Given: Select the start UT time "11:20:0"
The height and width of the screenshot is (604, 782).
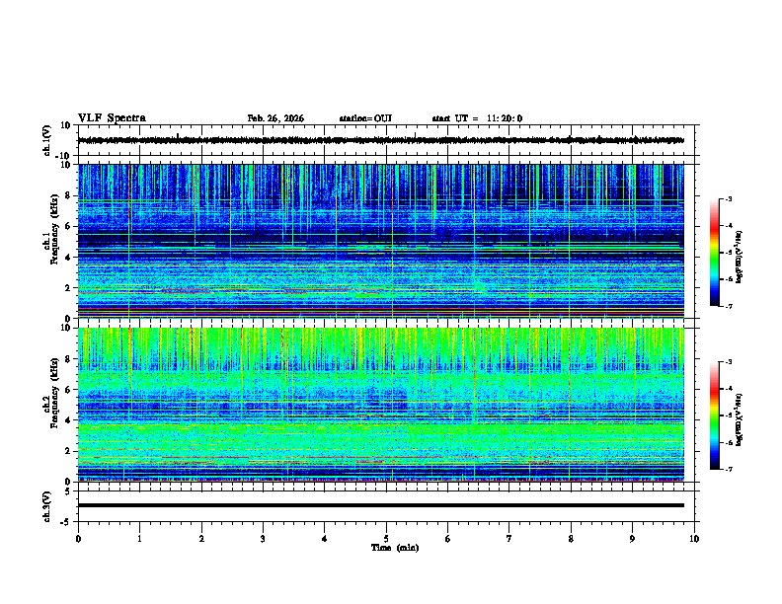Looking at the screenshot, I should pos(505,118).
